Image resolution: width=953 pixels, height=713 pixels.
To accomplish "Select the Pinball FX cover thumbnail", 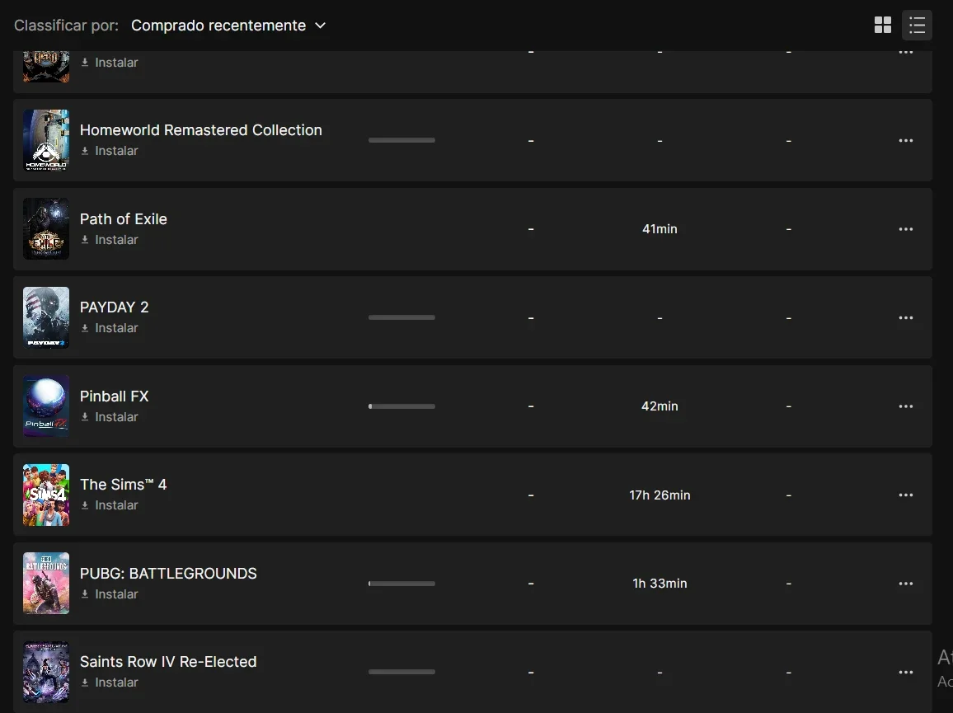I will [x=46, y=406].
